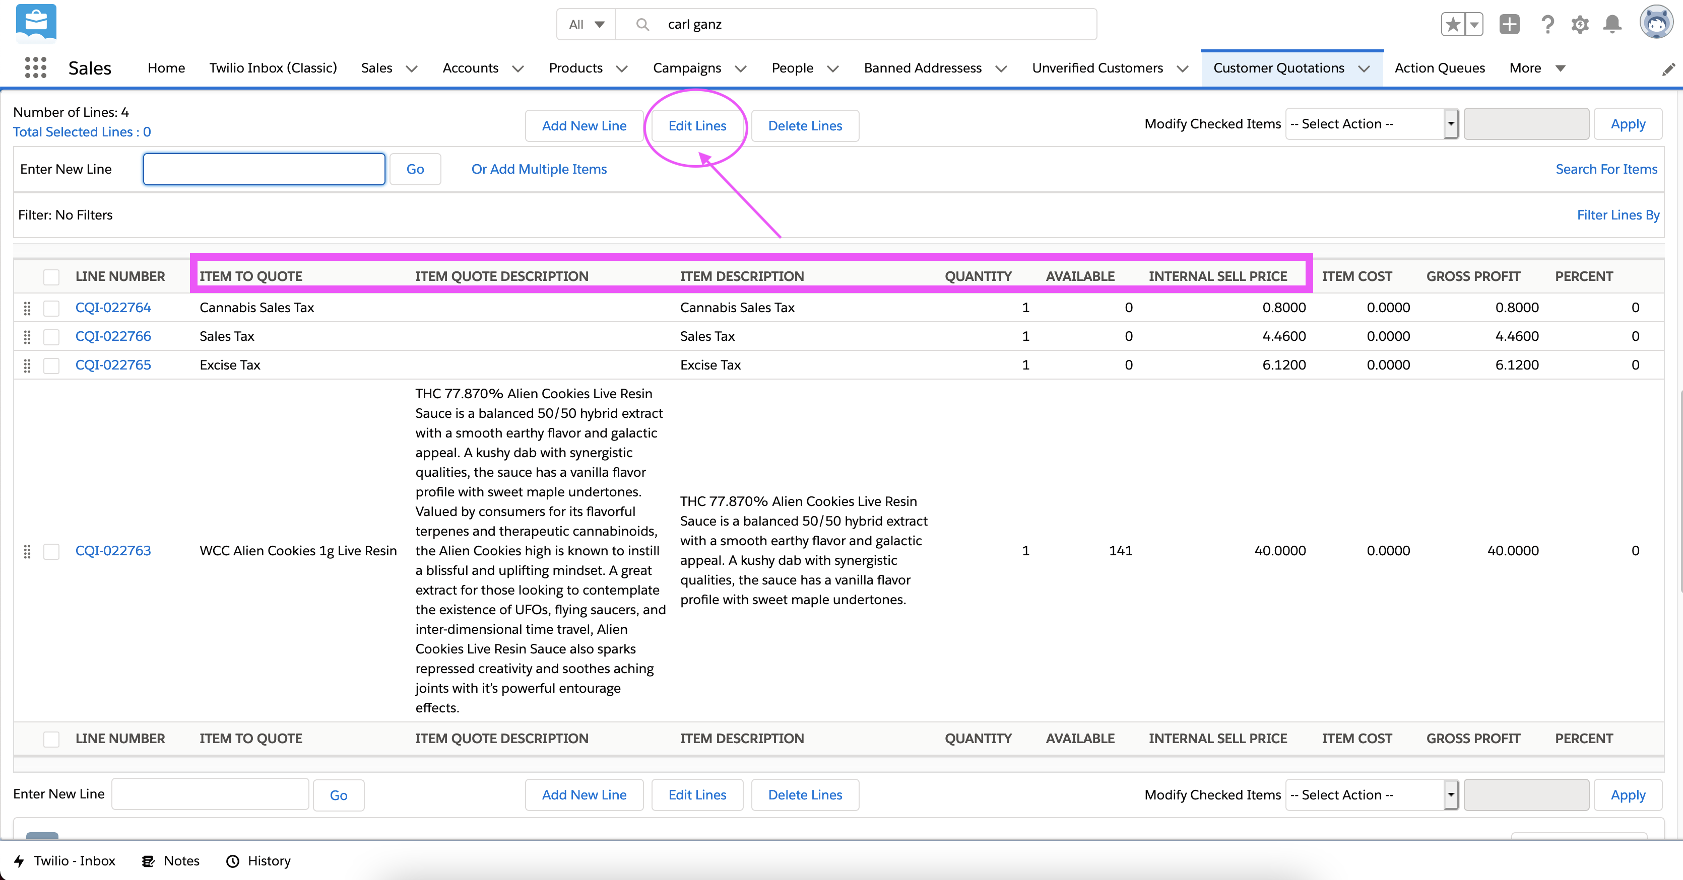Expand the Unverified Customers tab chevron
The width and height of the screenshot is (1683, 880).
[1183, 68]
